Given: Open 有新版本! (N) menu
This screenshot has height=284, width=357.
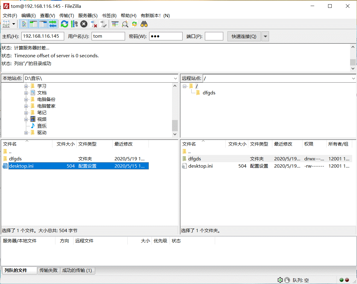Looking at the screenshot, I should point(155,15).
